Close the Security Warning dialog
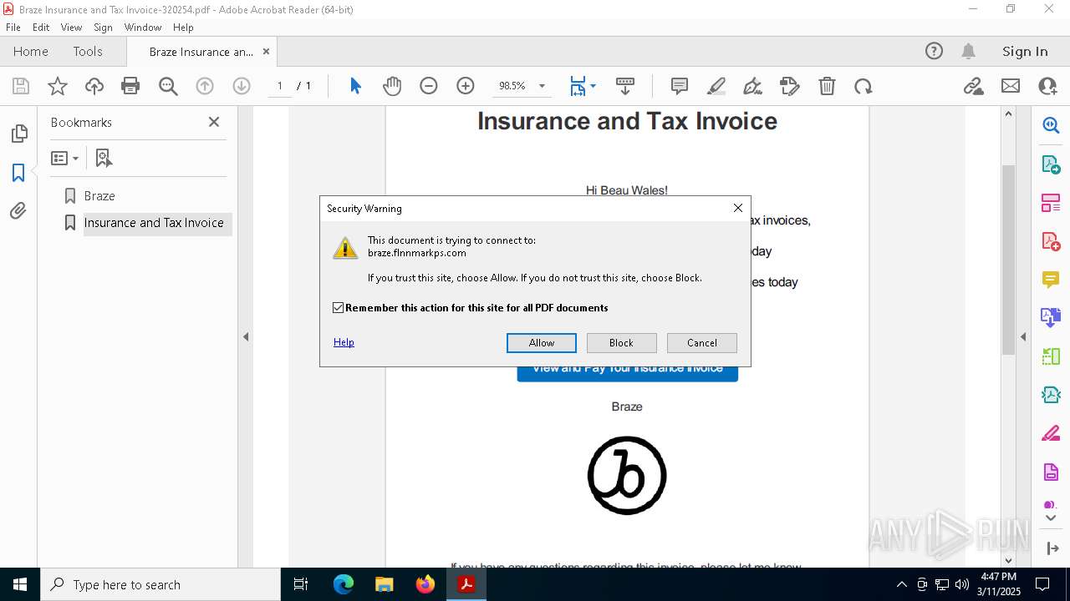1070x601 pixels. (x=737, y=209)
